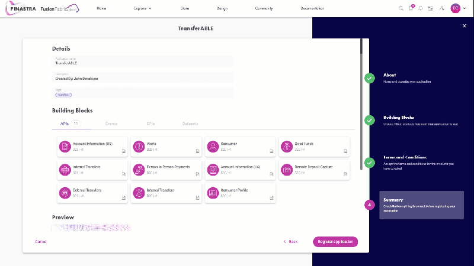Screen dimensions: 474x266
Task: Click the TransferABLE page title
Action: pos(196,28)
